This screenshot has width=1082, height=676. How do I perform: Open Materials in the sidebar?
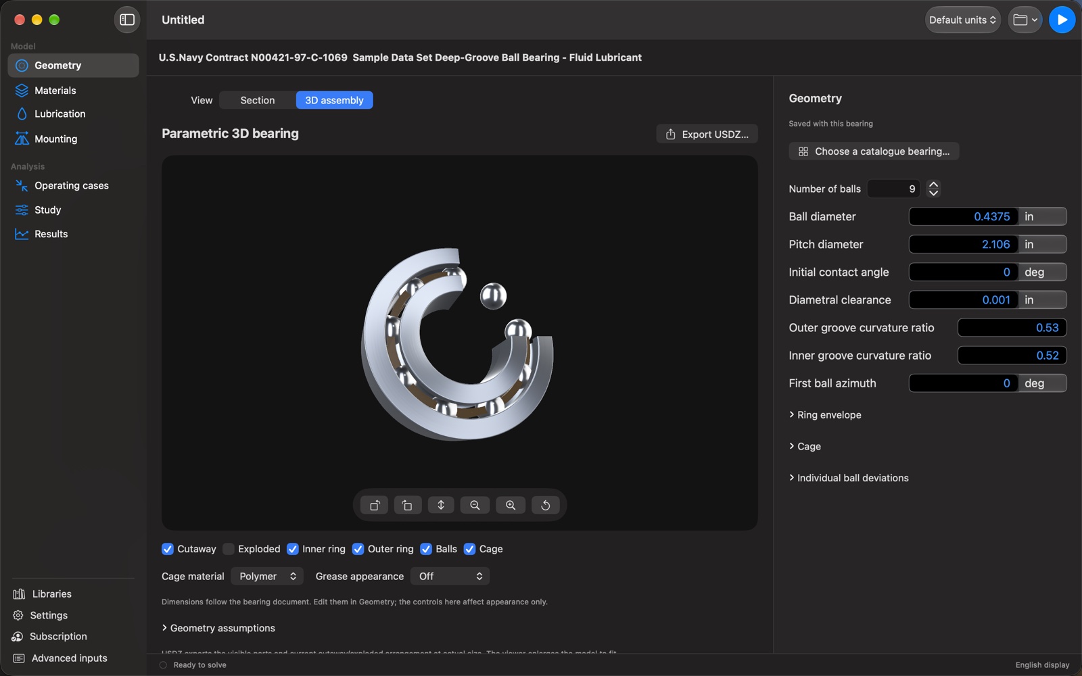pyautogui.click(x=73, y=90)
